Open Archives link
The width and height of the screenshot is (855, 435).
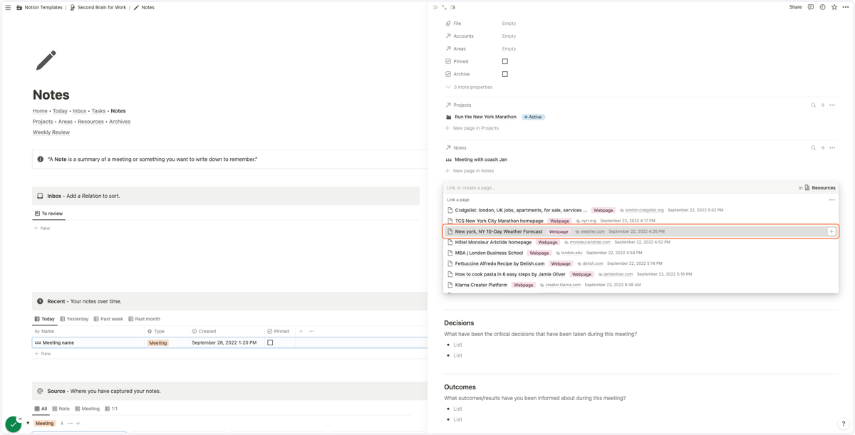120,122
